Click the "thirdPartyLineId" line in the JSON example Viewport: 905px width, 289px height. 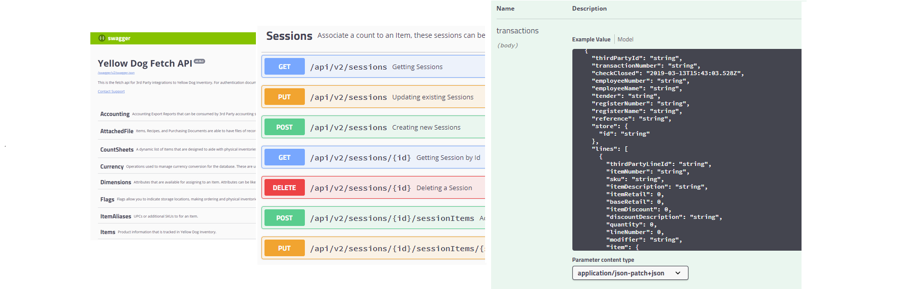(x=659, y=164)
